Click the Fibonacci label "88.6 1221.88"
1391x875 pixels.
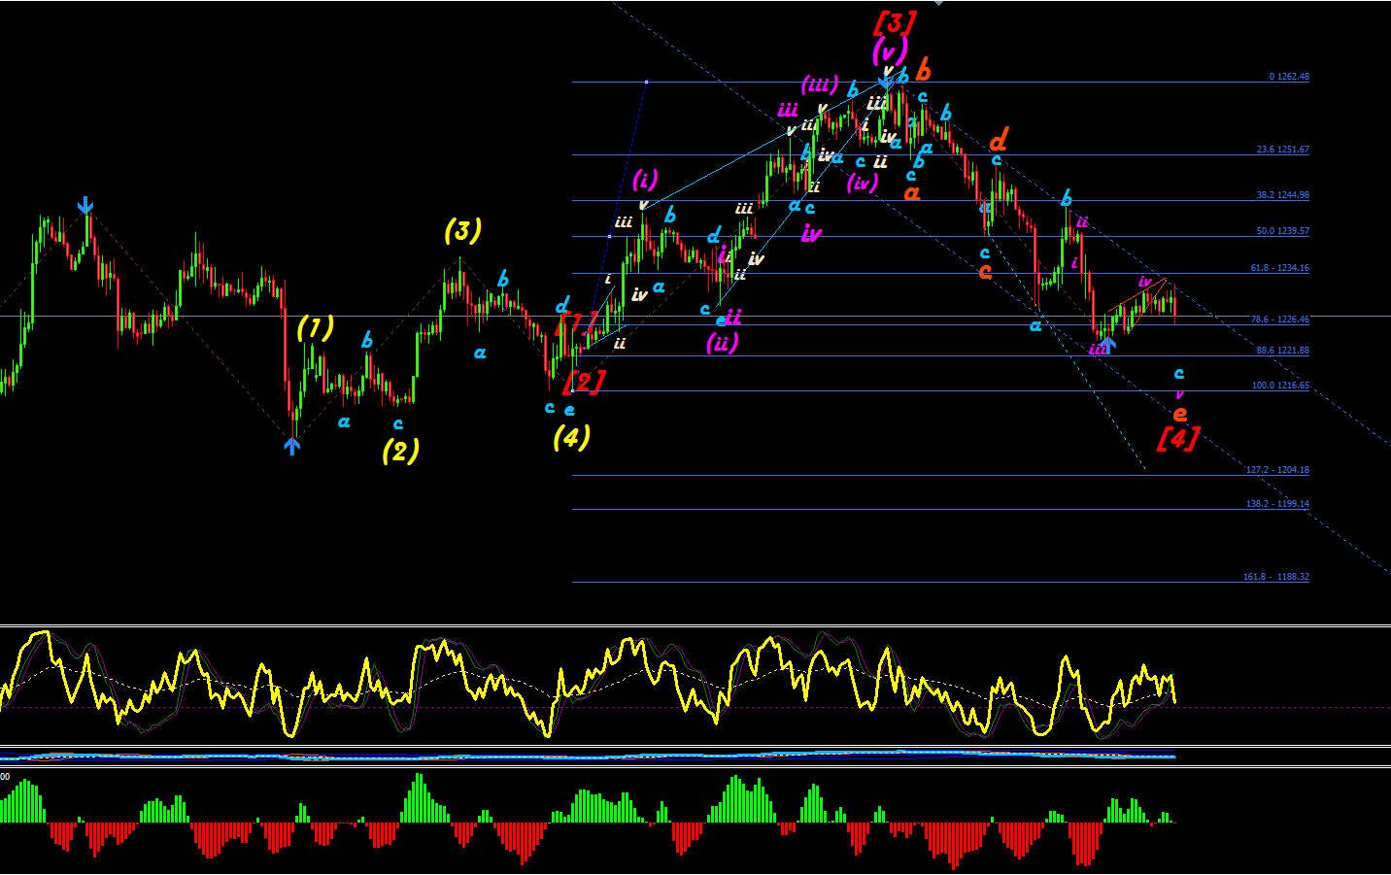(1282, 351)
